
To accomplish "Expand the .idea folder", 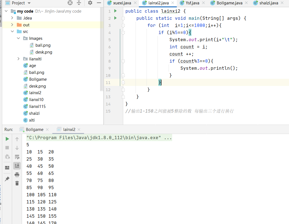I will [12, 18].
